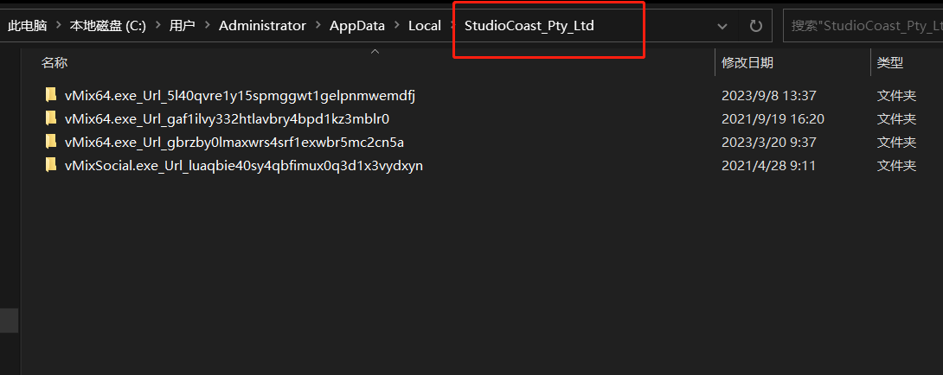This screenshot has width=943, height=375.
Task: Click the folder icon of vMix64.exe_Url_gaf1ilvy332htlavbry4bpd1kz3mblr0
Action: (50, 119)
